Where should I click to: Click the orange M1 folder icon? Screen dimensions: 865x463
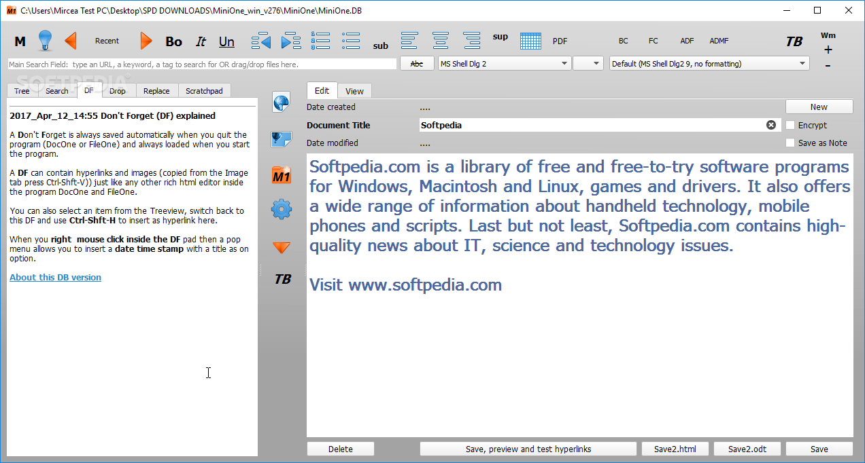tap(282, 175)
